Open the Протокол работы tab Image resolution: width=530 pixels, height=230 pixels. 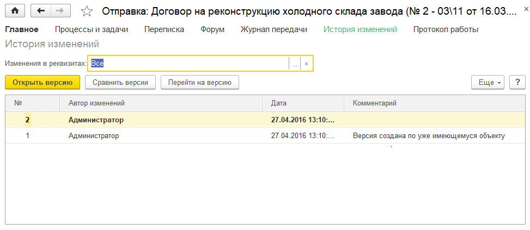(x=446, y=29)
